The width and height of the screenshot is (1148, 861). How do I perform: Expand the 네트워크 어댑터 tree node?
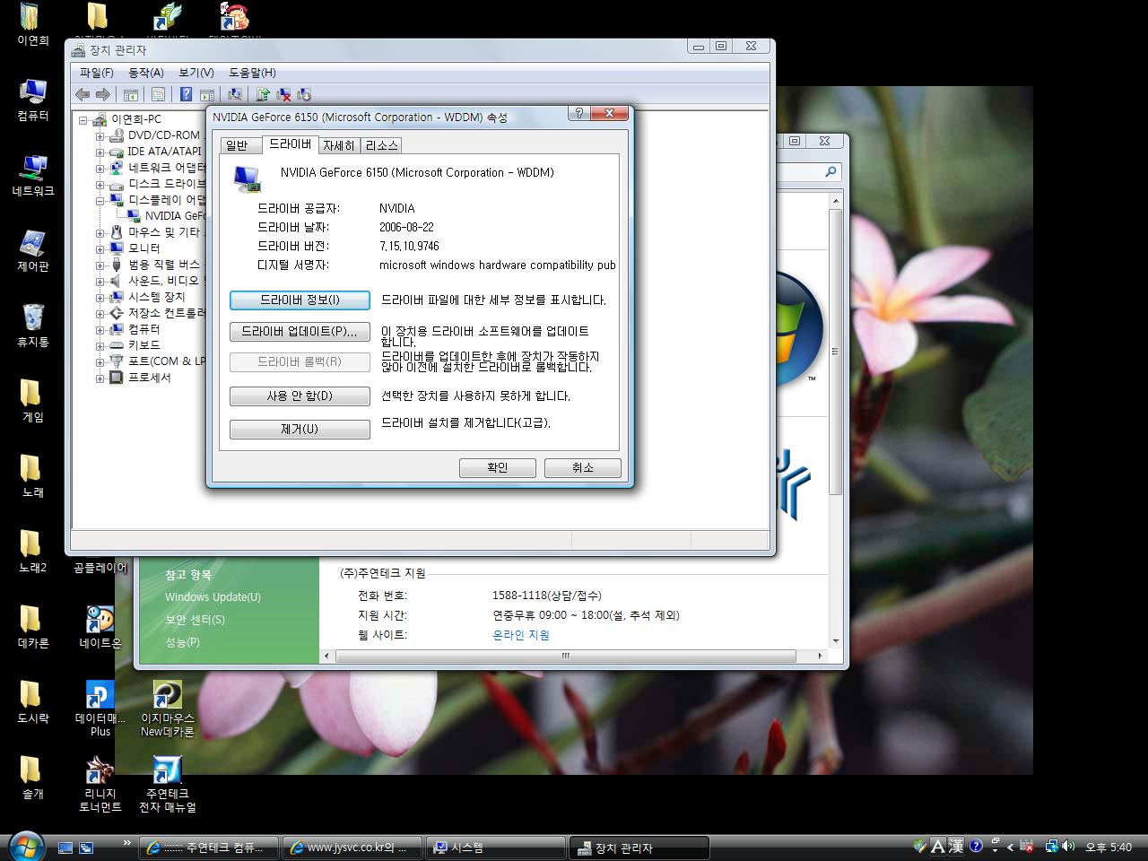(100, 168)
